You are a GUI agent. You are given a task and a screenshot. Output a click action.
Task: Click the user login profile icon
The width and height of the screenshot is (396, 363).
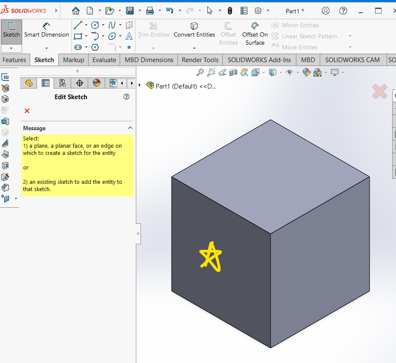326,11
